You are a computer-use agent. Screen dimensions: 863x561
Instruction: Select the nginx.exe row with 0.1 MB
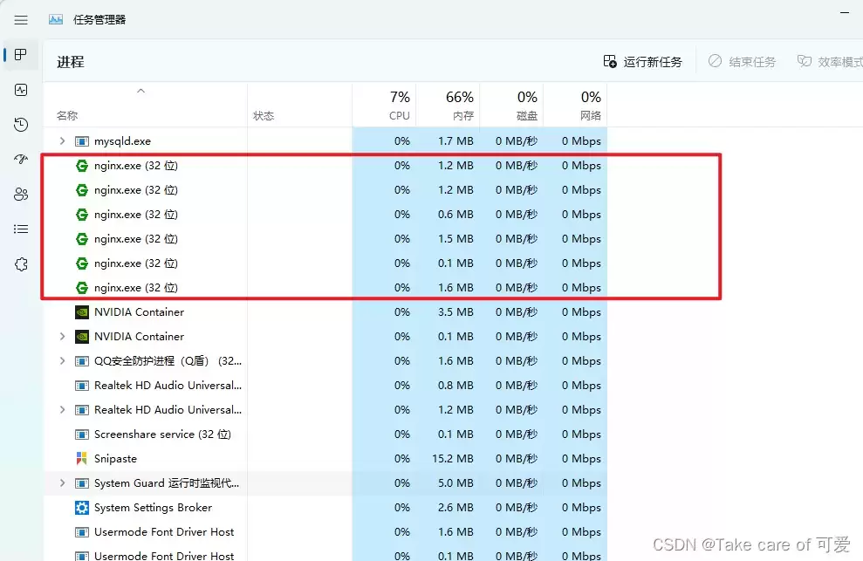[x=325, y=263]
